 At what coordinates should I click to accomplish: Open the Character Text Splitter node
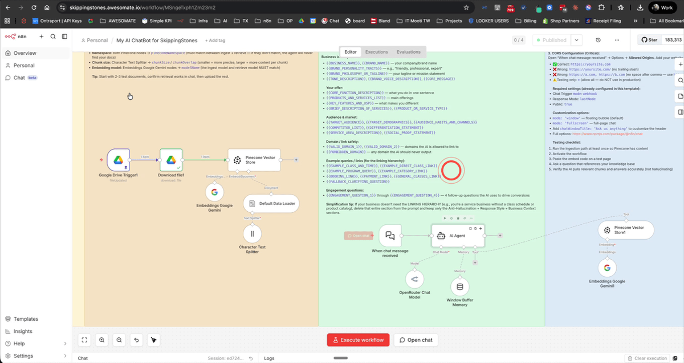[252, 233]
